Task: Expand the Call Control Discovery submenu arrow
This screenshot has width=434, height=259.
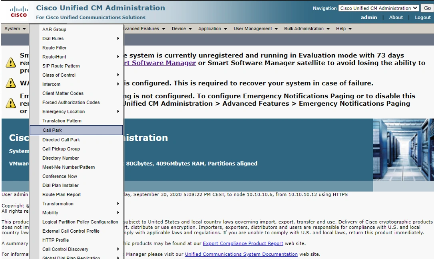Action: point(118,249)
